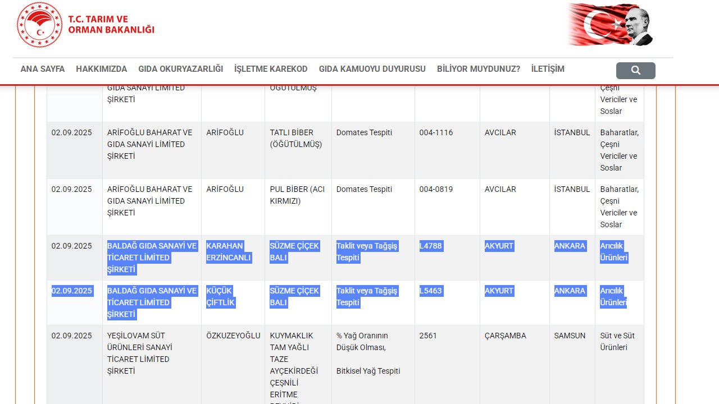Click AVCILAR district in 004-1116 row
The width and height of the screenshot is (719, 404).
pyautogui.click(x=500, y=133)
